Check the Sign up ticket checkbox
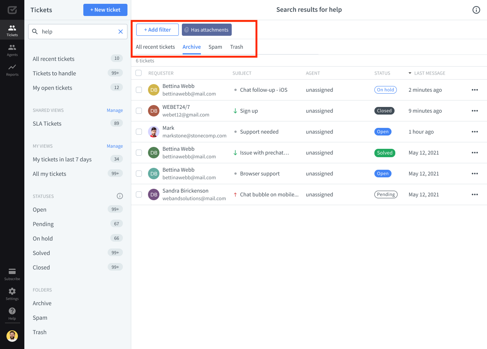 pos(139,111)
